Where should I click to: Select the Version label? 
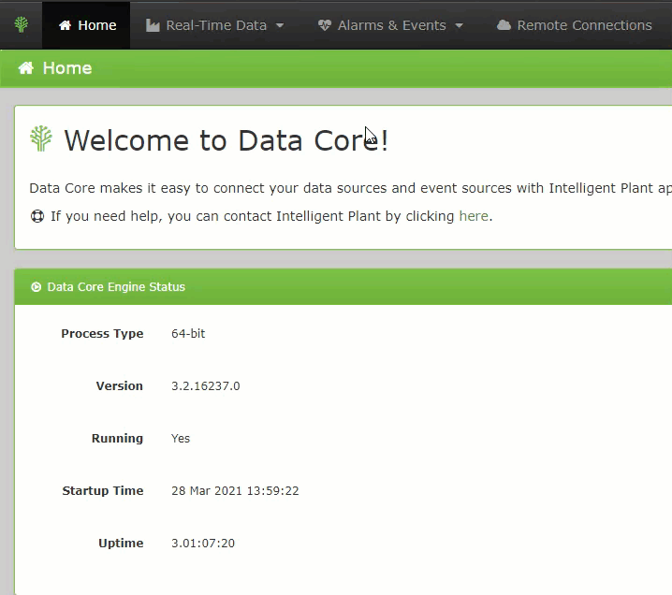pyautogui.click(x=120, y=386)
